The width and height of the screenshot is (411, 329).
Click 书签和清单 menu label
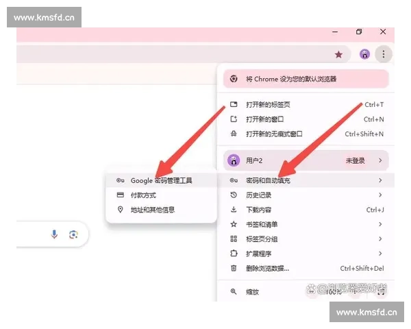click(262, 224)
